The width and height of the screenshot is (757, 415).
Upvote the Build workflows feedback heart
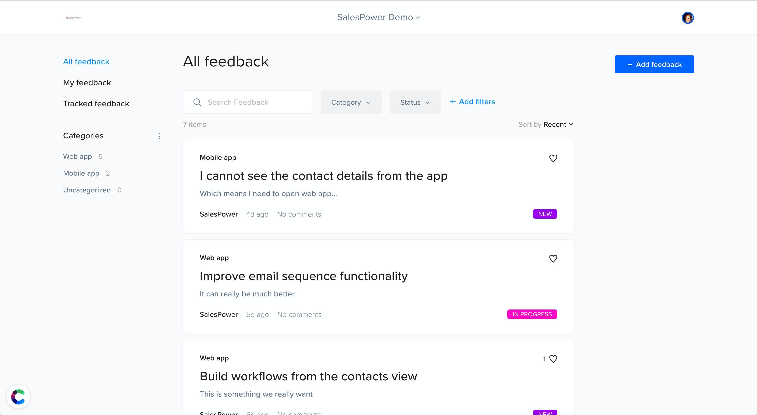(553, 359)
